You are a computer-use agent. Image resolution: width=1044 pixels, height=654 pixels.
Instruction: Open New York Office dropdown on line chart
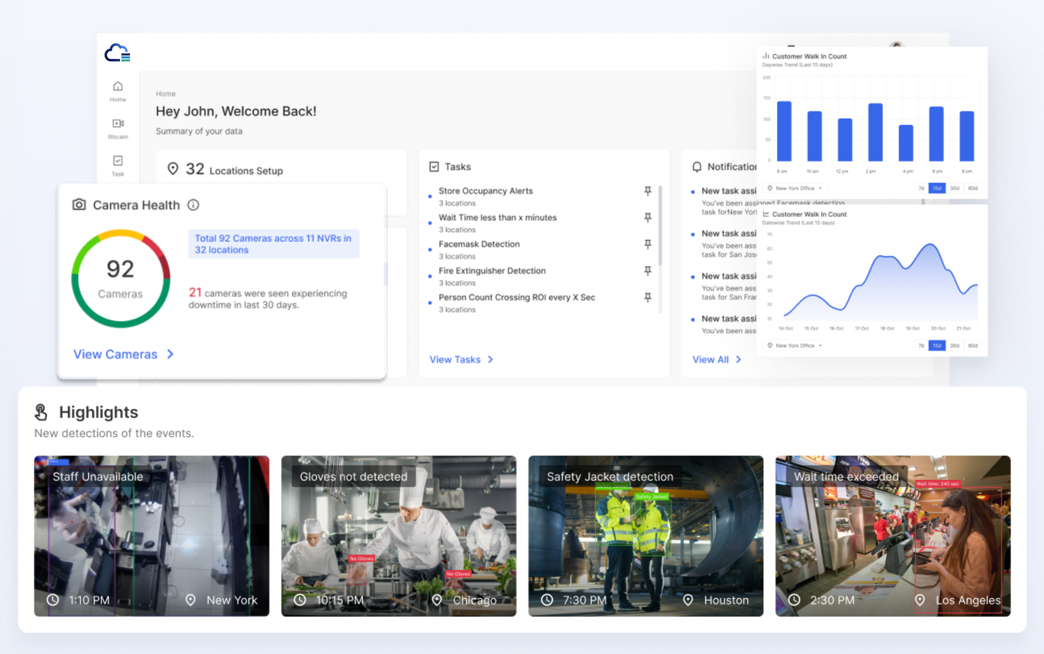pos(796,345)
